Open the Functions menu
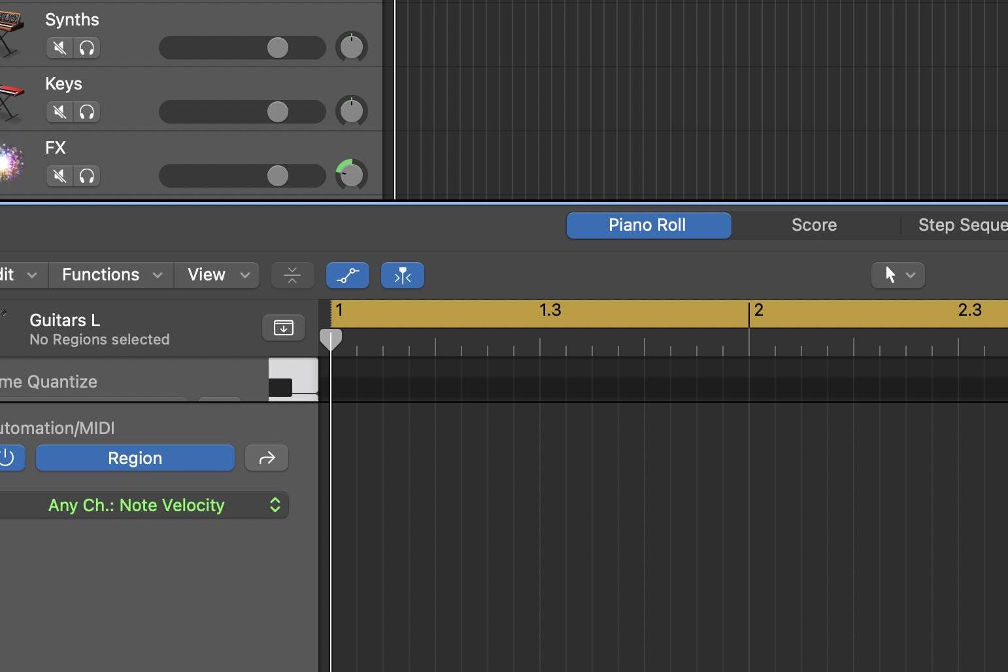 (x=112, y=275)
